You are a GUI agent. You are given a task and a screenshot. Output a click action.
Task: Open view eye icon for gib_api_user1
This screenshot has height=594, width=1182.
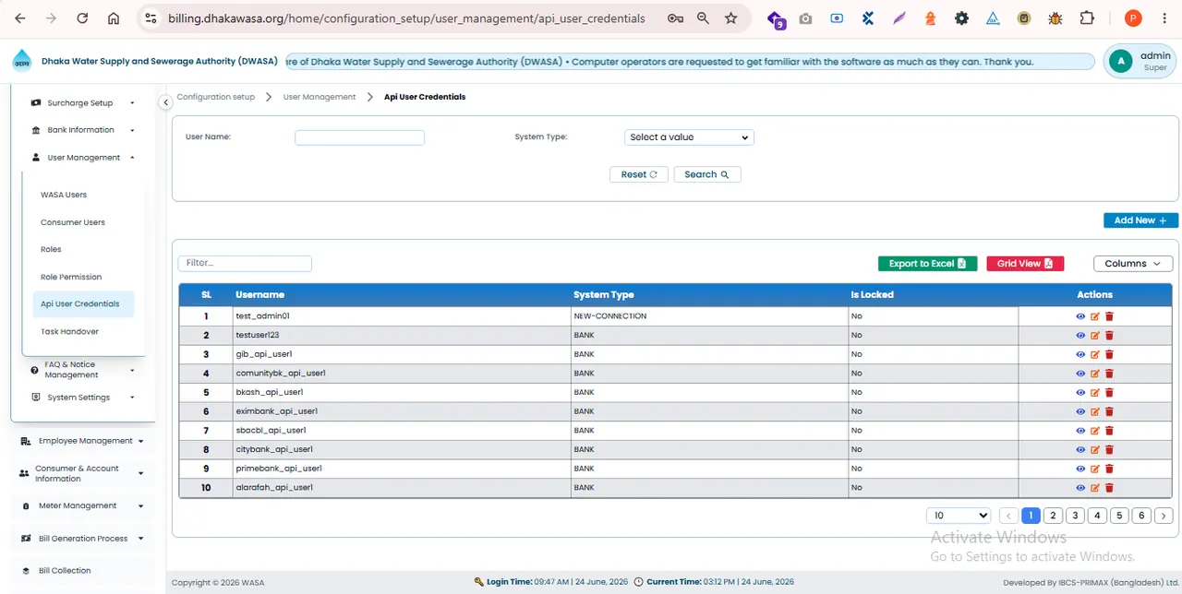coord(1080,354)
